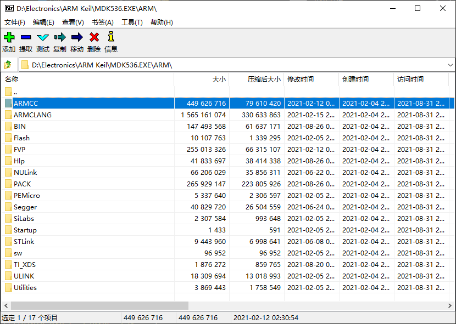Click PEMicro packed size 2 306 597
Viewport: 456px width, 324px height.
(265, 196)
